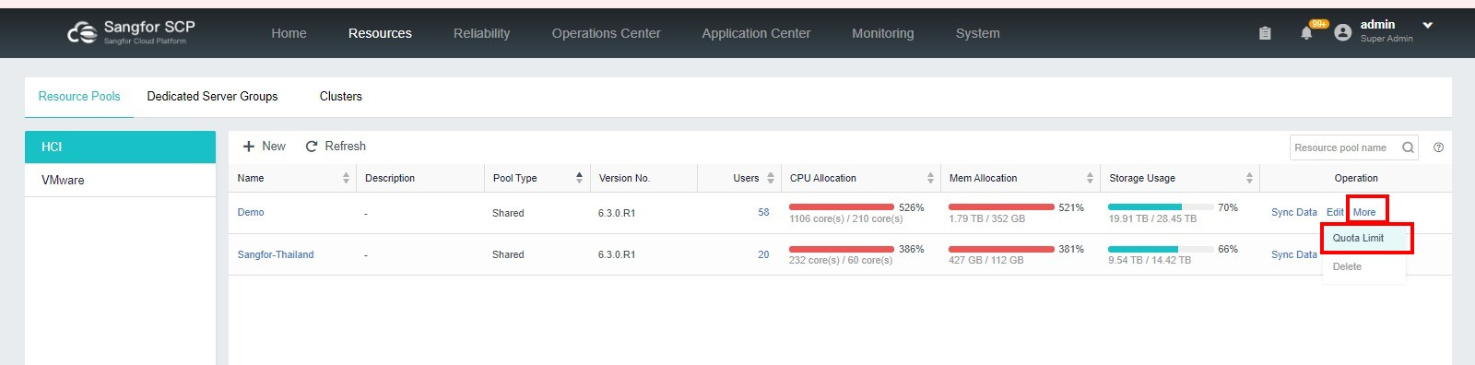Click the search magnifier icon
The width and height of the screenshot is (1475, 365).
pos(1408,147)
